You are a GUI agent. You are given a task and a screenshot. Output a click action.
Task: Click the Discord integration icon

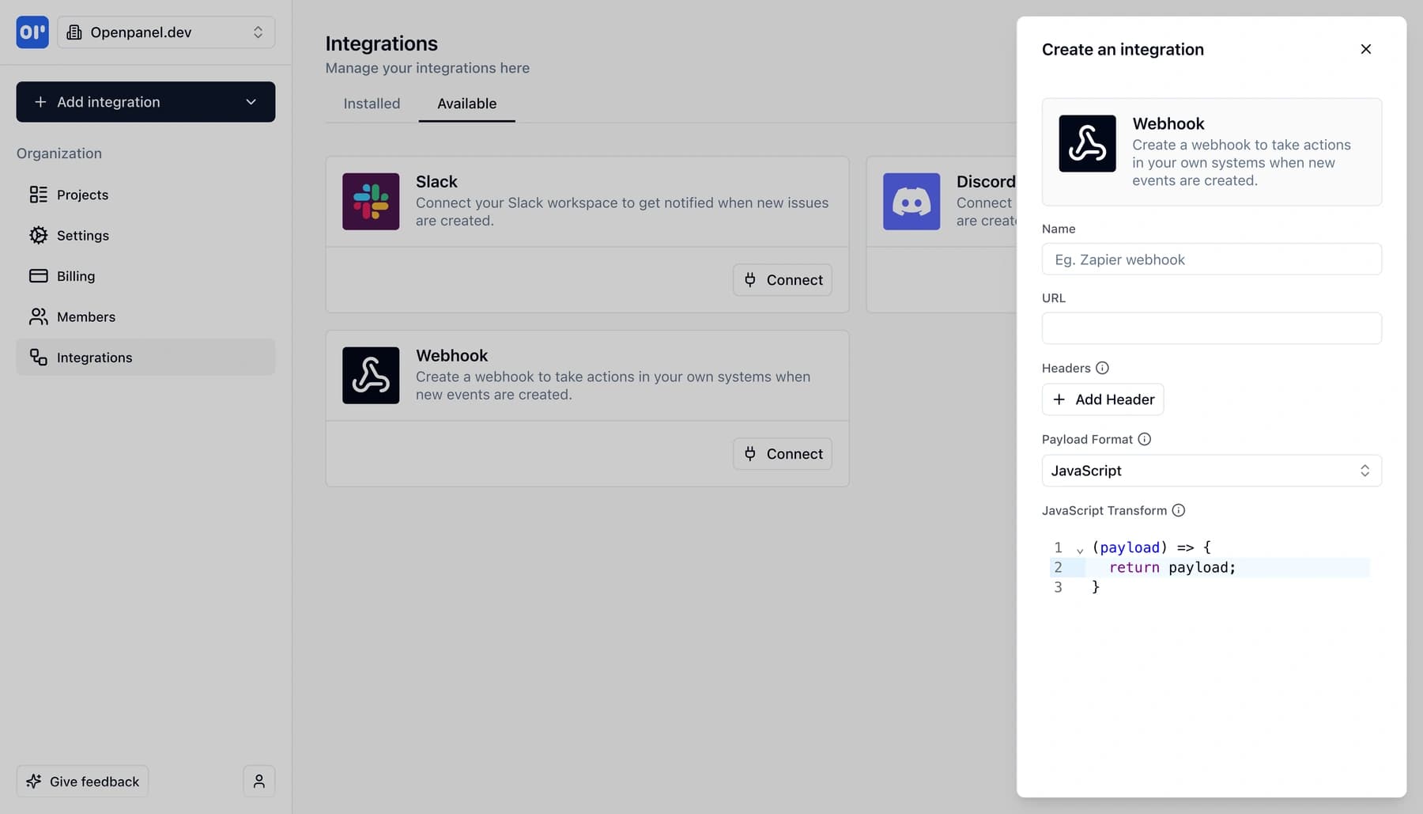911,201
